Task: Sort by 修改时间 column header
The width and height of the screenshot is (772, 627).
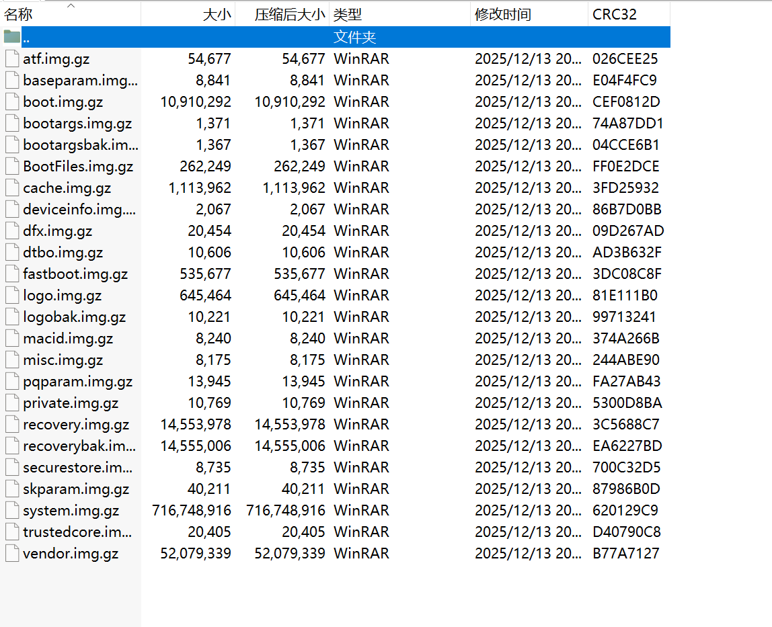Action: 503,15
